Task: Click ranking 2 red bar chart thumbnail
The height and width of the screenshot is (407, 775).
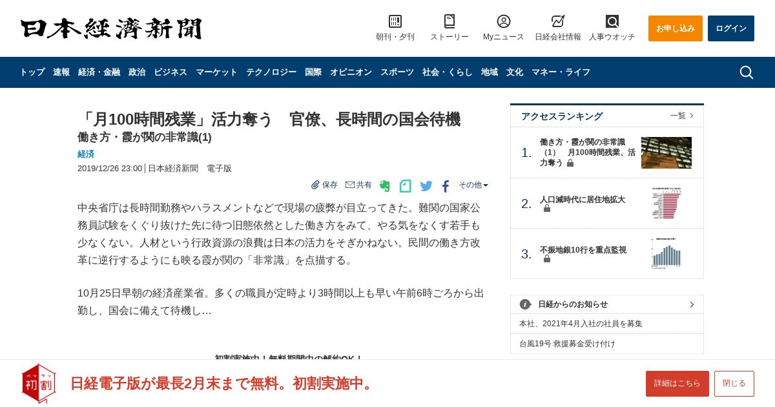Action: [666, 203]
